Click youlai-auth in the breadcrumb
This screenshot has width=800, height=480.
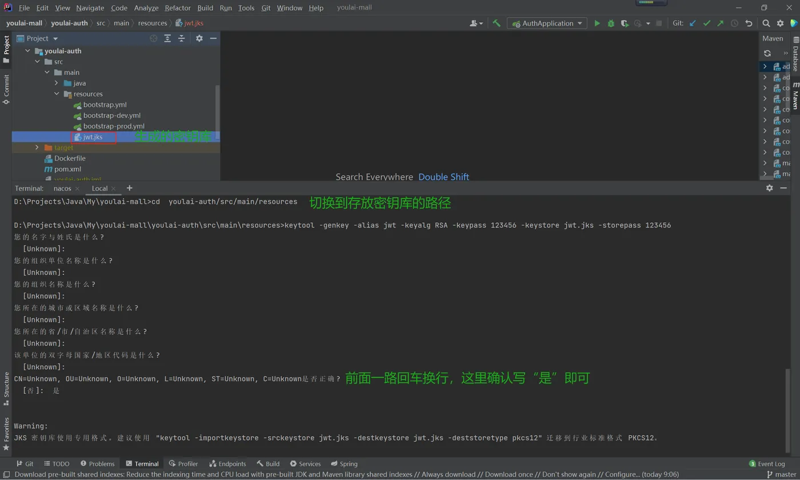pos(69,23)
